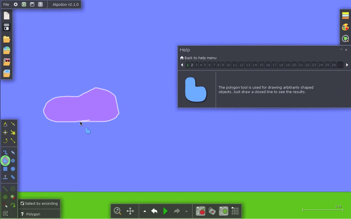
Task: Toggle gravity with the apple button
Action: [x=201, y=211]
